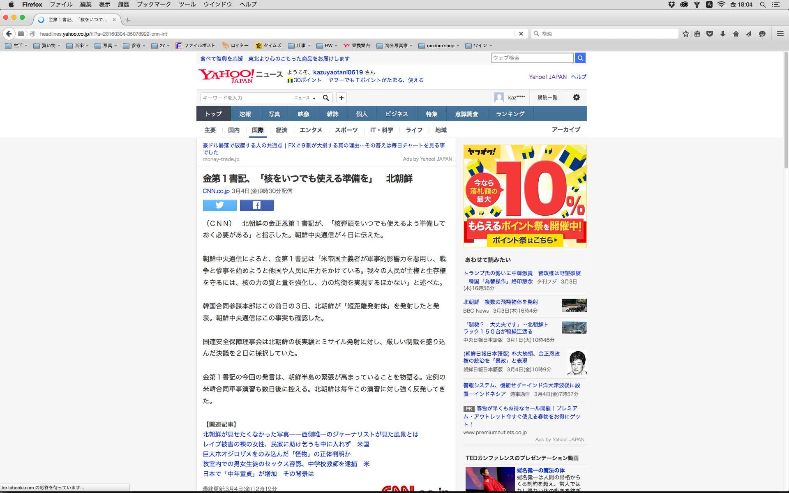Click the アーカイブ link
This screenshot has height=493, width=789.
(x=565, y=129)
